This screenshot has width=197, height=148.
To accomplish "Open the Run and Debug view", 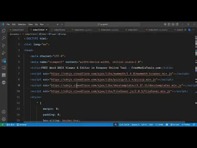I will [4, 53].
